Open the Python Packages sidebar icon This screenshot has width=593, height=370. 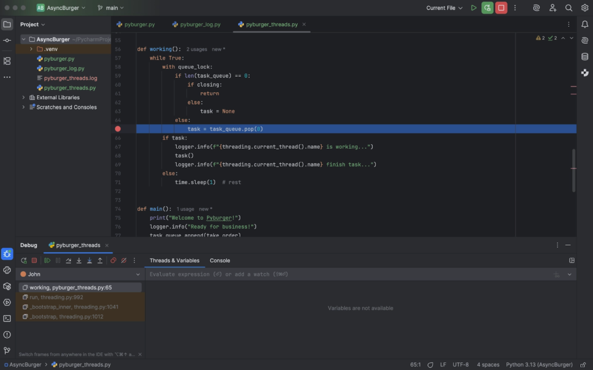[x=7, y=287]
